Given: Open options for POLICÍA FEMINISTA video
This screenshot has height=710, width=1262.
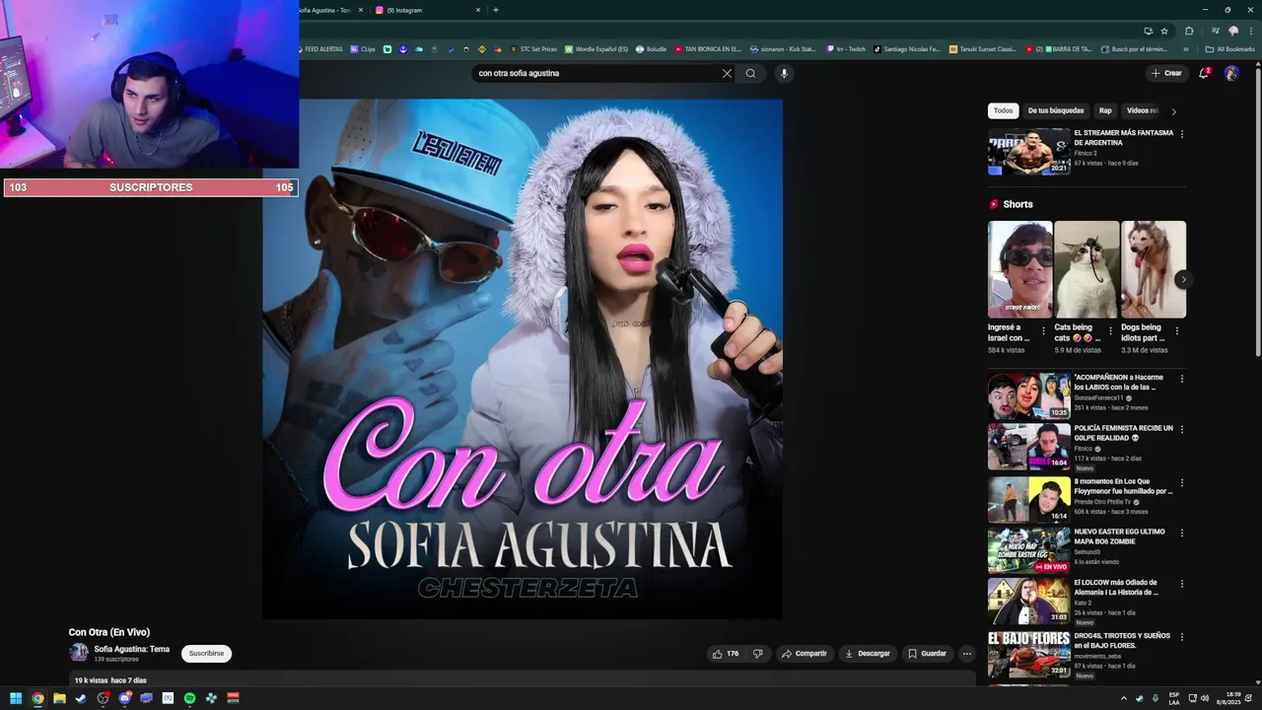Looking at the screenshot, I should (x=1182, y=430).
